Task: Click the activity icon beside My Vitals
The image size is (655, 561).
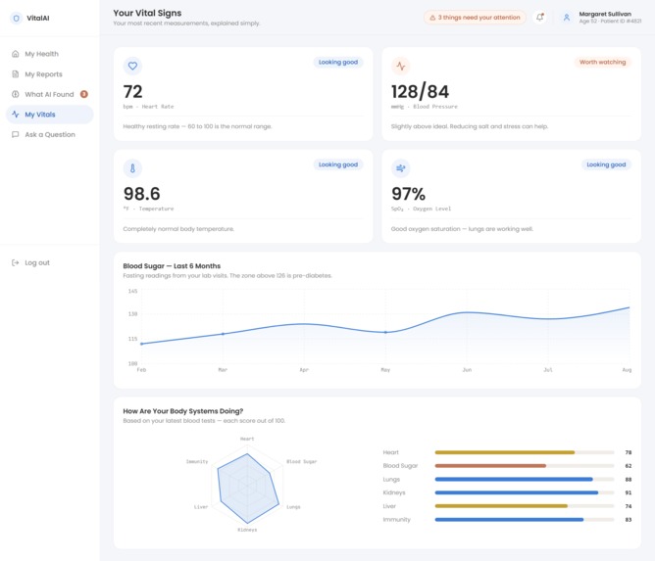Action: tap(16, 115)
